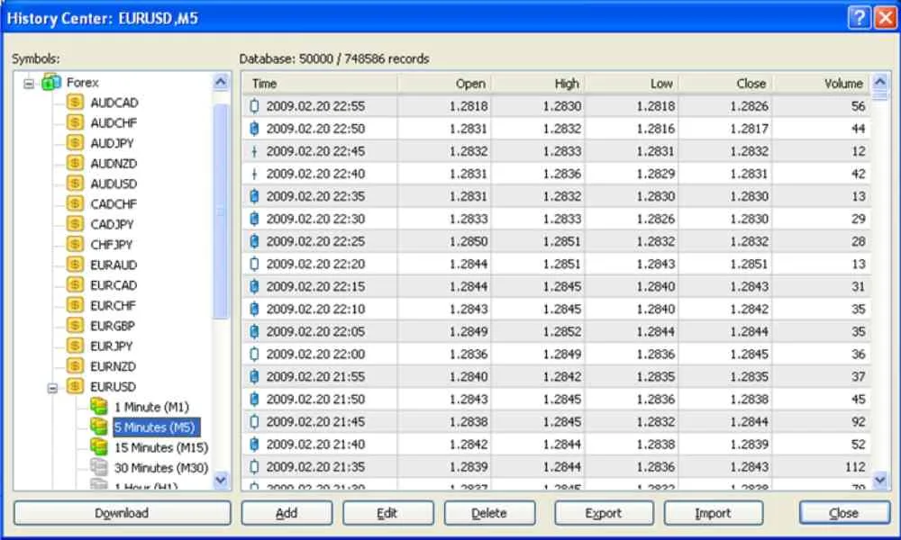Screen dimensions: 901x540
Task: Select the EURGBP dollar icon
Action: click(75, 326)
